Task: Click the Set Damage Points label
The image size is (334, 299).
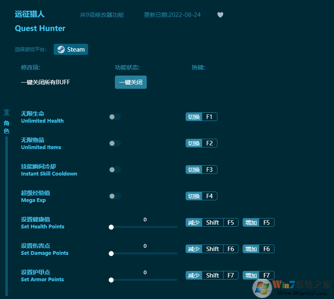Action: pos(45,253)
